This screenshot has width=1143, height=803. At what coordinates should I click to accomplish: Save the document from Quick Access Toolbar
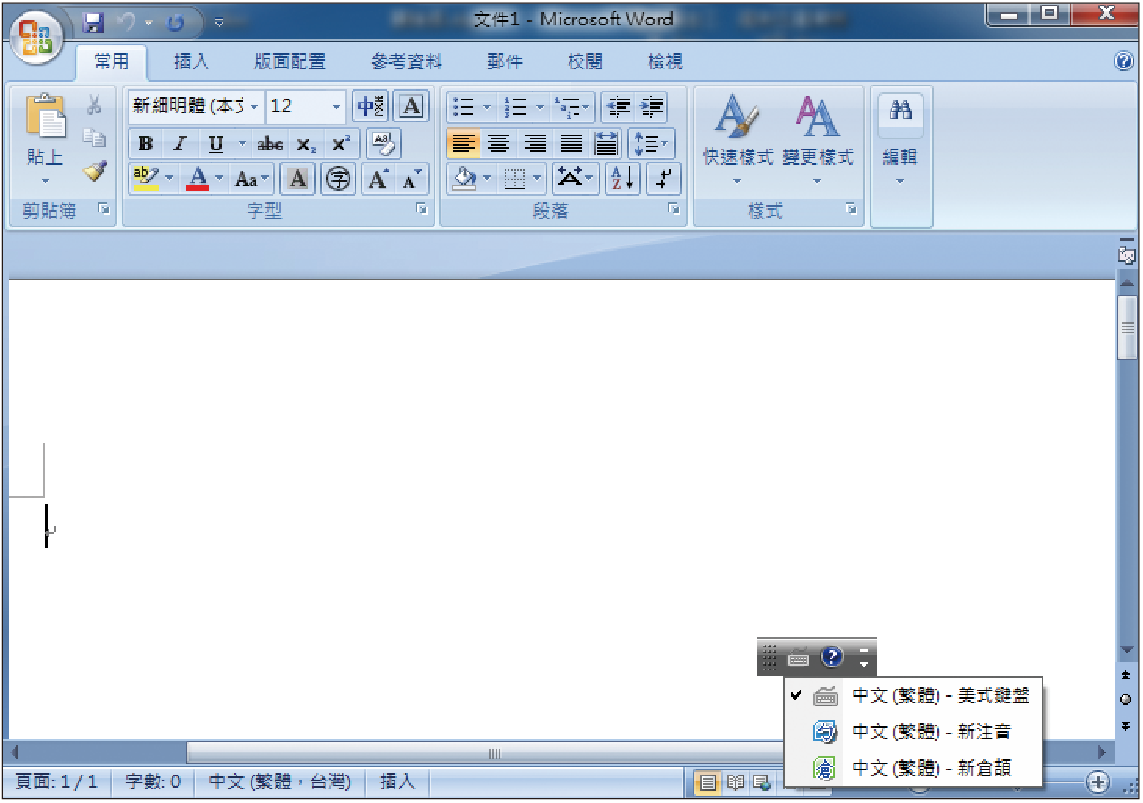click(x=93, y=22)
